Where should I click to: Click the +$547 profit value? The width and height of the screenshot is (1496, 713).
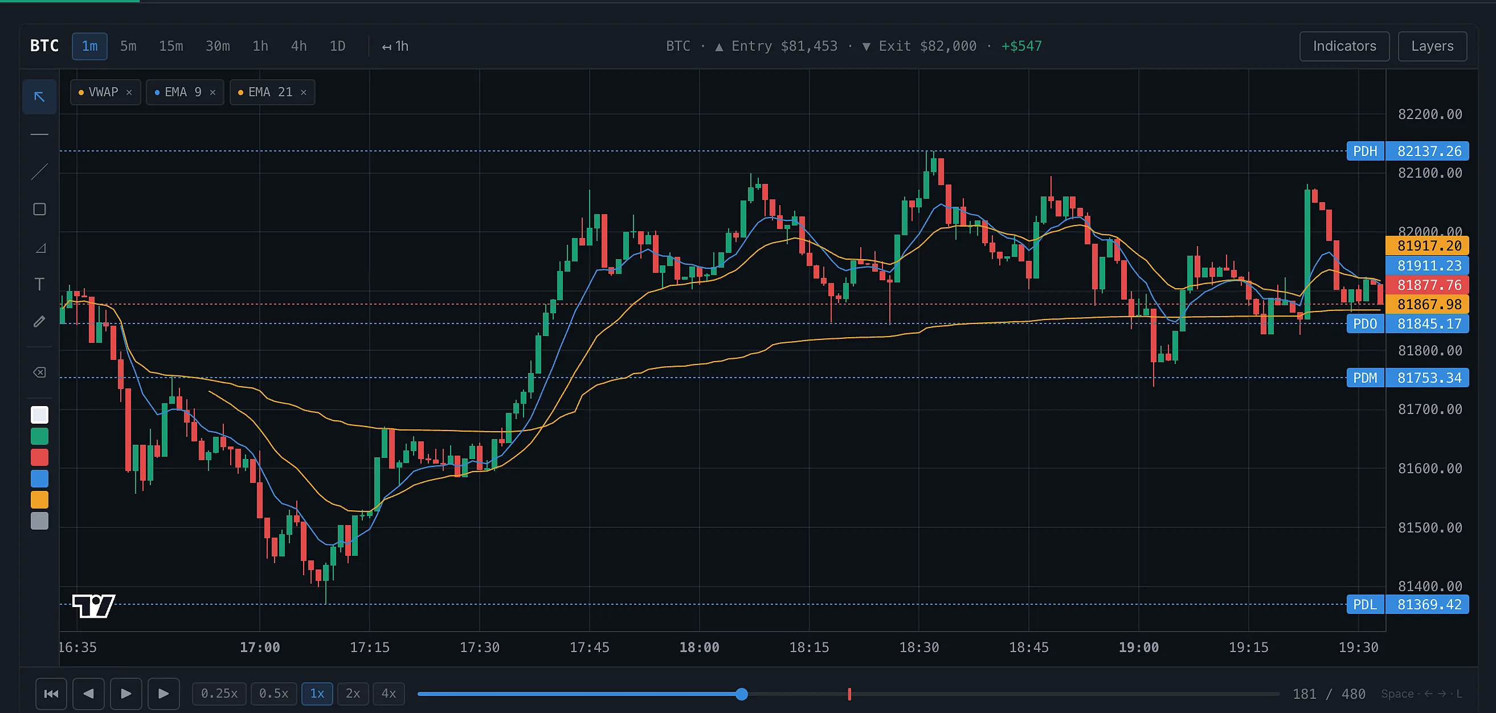click(x=1021, y=47)
